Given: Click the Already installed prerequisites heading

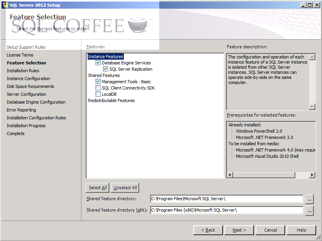Looking at the screenshot, I should 245,125.
